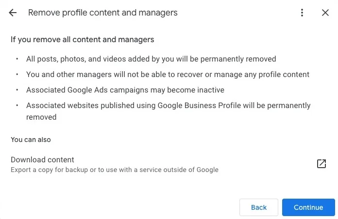The image size is (338, 219).
Task: Click the wrapped word 'removed' on the last bullet line
Action: [x=41, y=117]
